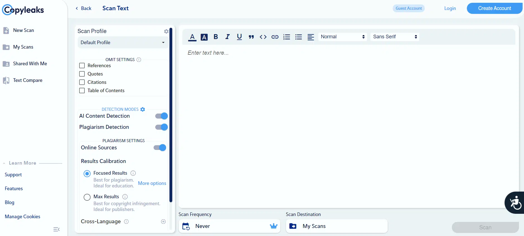524x236 pixels.
Task: Open the text color picker
Action: point(192,37)
